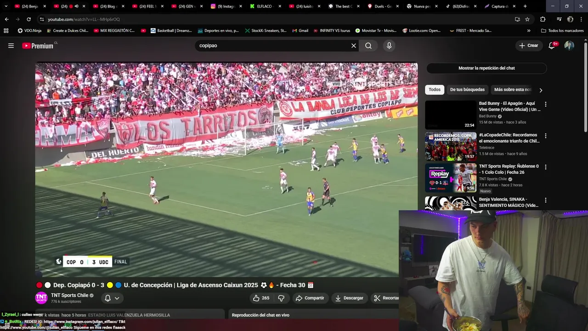588x331 pixels.
Task: Switch to the Nueva pestaña browser tab
Action: pyautogui.click(x=422, y=6)
